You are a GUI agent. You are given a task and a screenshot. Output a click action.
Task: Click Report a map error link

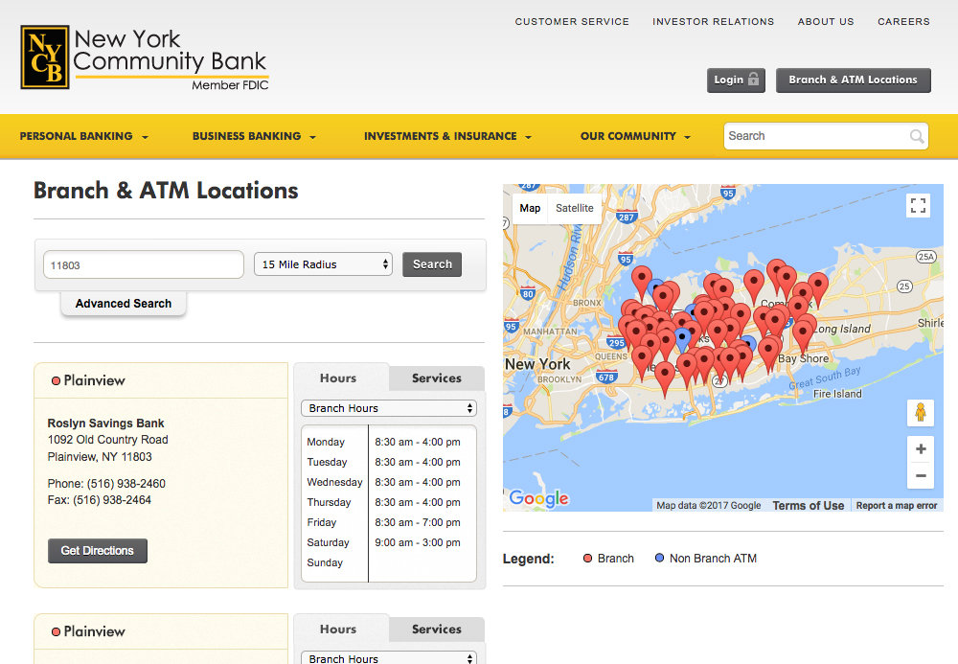(x=897, y=506)
